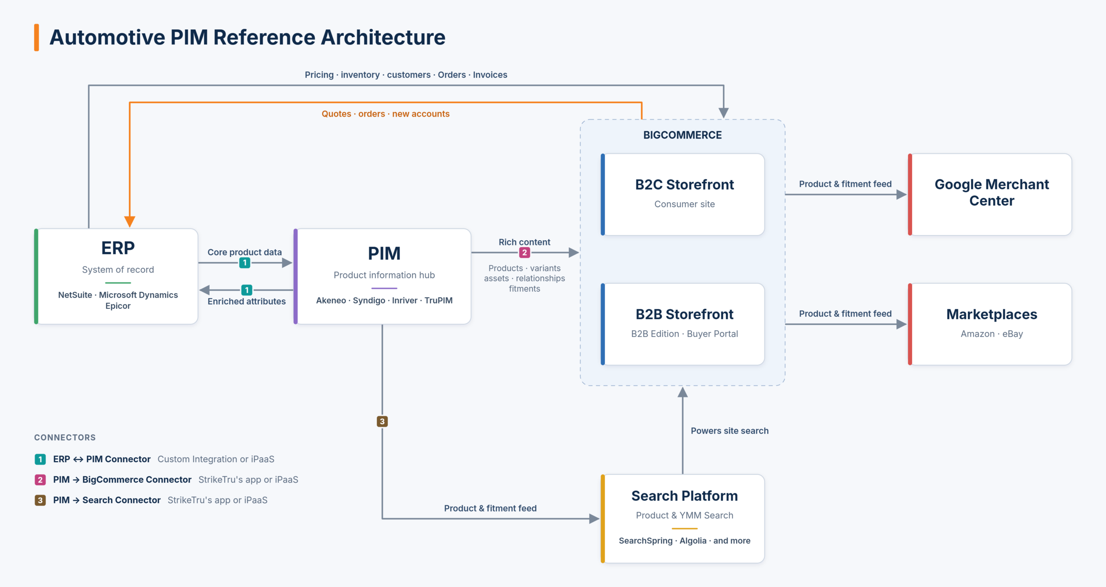Click legend badge 2 beside PIM → BigCommerce Connector
The image size is (1106, 587).
[40, 480]
